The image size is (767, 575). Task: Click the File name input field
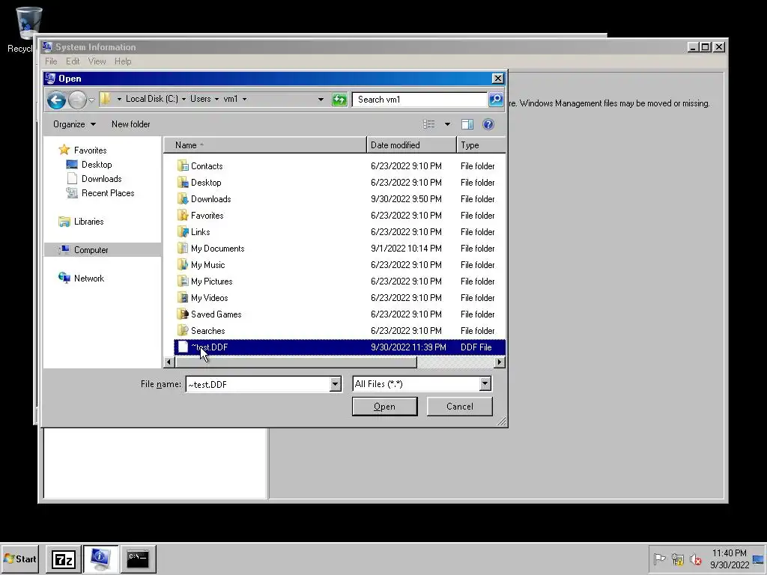(258, 384)
